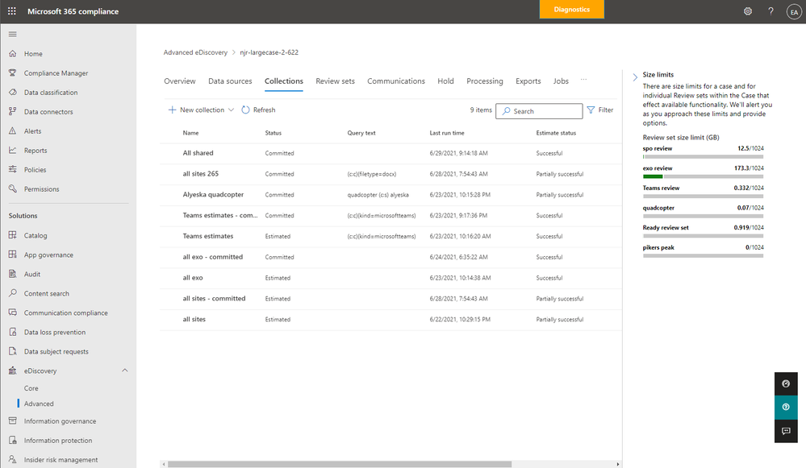Open the Hold tab

[x=445, y=81]
